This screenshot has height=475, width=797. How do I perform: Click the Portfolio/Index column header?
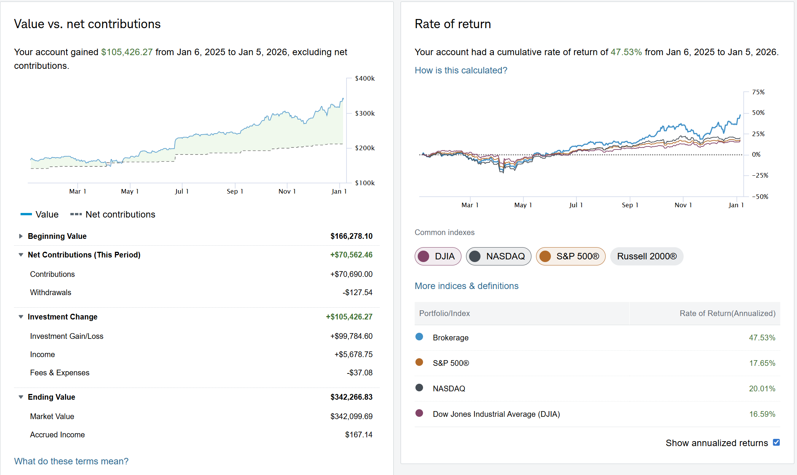444,313
